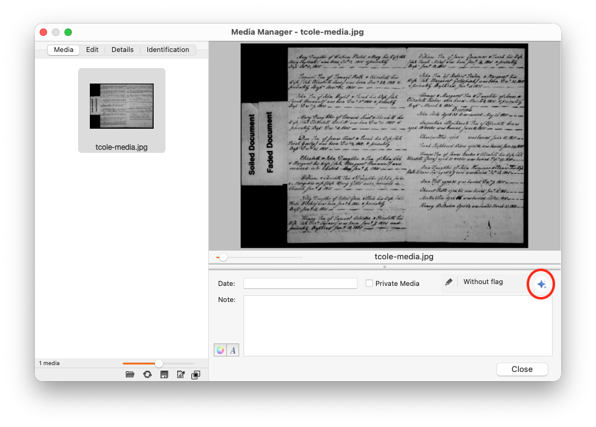Click the image zoom slider handle

pos(223,257)
